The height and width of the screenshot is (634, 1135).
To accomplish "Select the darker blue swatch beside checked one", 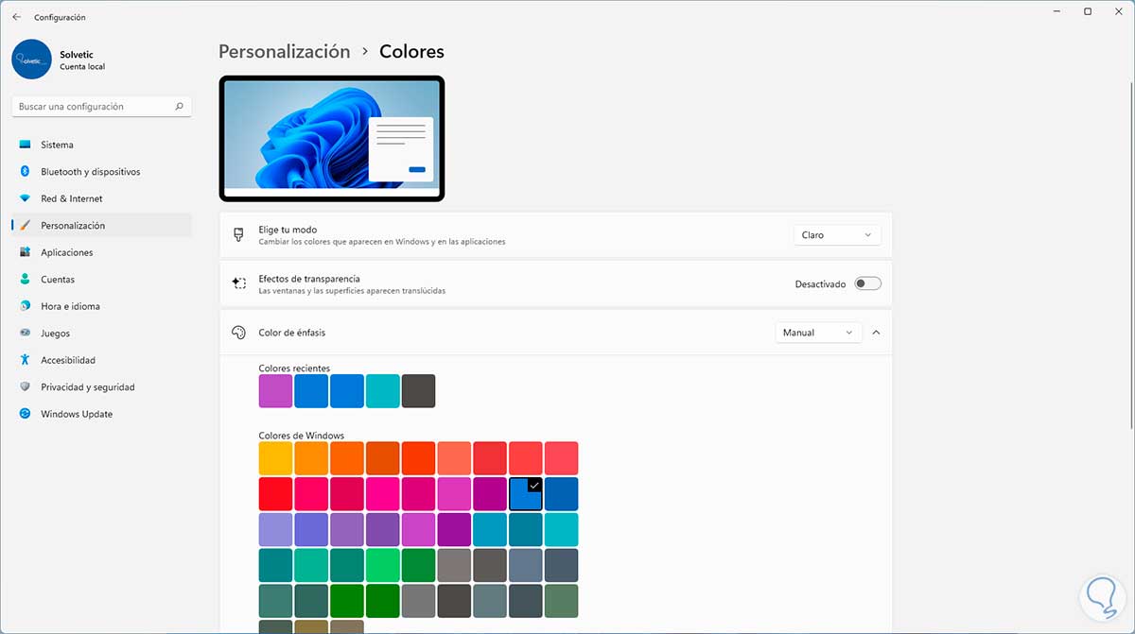I will point(561,494).
